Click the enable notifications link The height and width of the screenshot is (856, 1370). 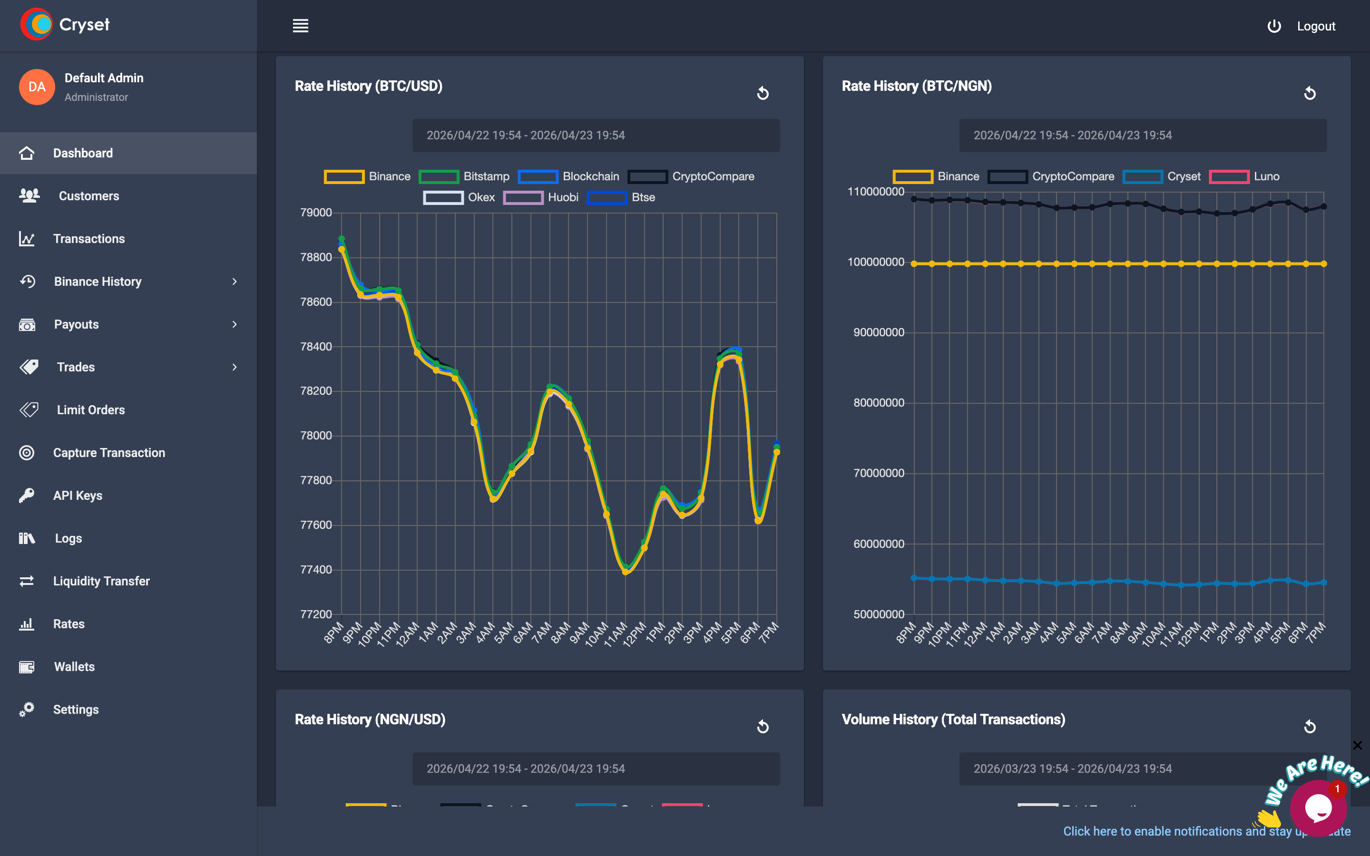tap(1206, 831)
